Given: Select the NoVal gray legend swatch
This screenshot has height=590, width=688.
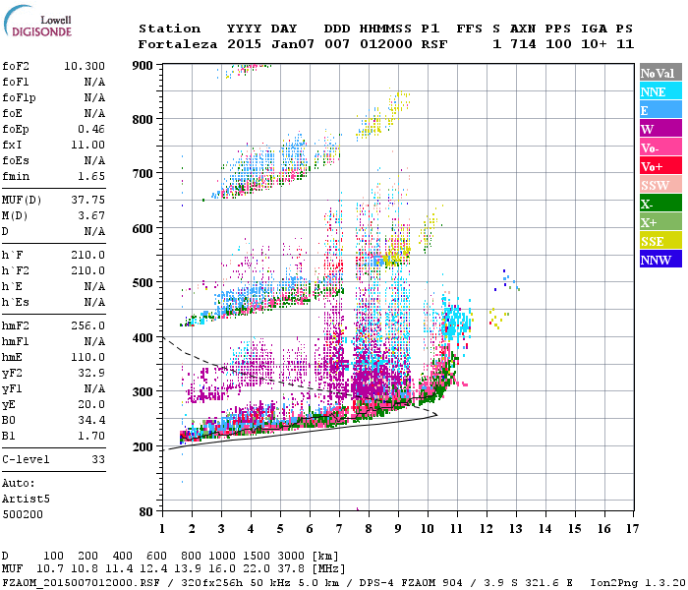Looking at the screenshot, I should [660, 73].
